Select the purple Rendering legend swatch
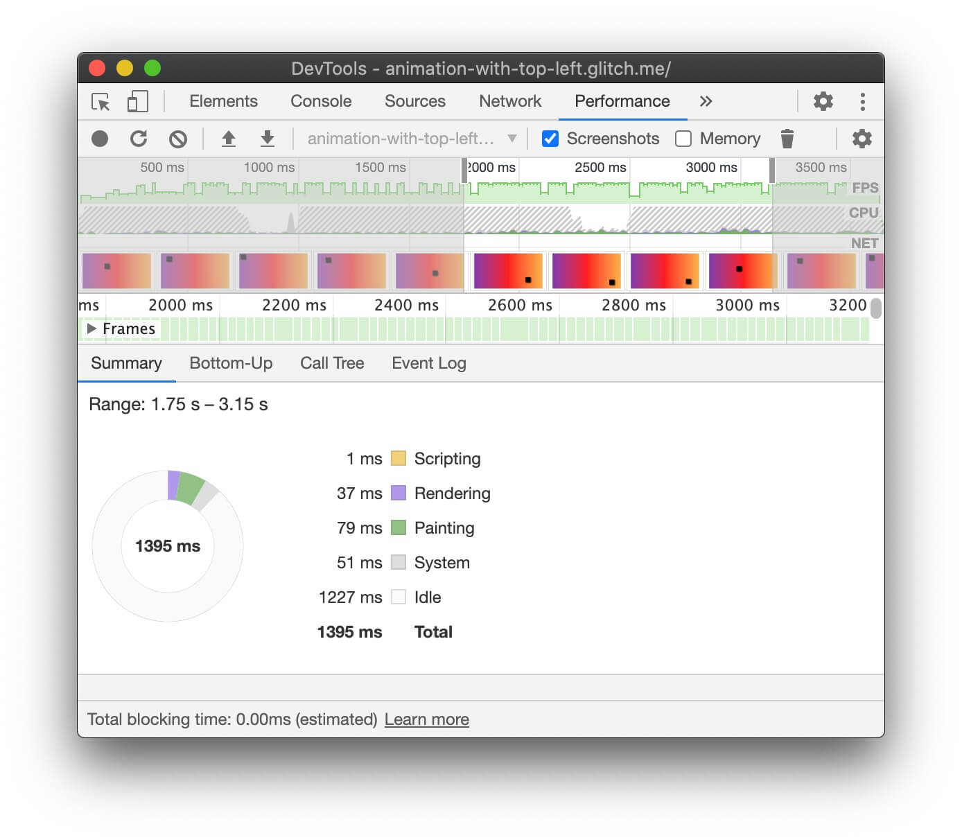This screenshot has width=962, height=840. [x=398, y=493]
